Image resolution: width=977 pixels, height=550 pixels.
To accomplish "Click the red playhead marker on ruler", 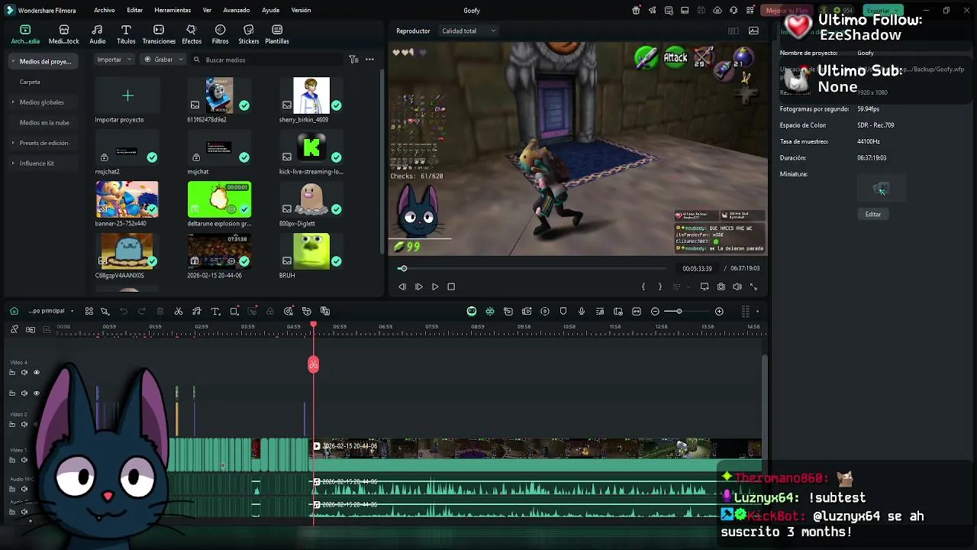I will click(x=313, y=326).
